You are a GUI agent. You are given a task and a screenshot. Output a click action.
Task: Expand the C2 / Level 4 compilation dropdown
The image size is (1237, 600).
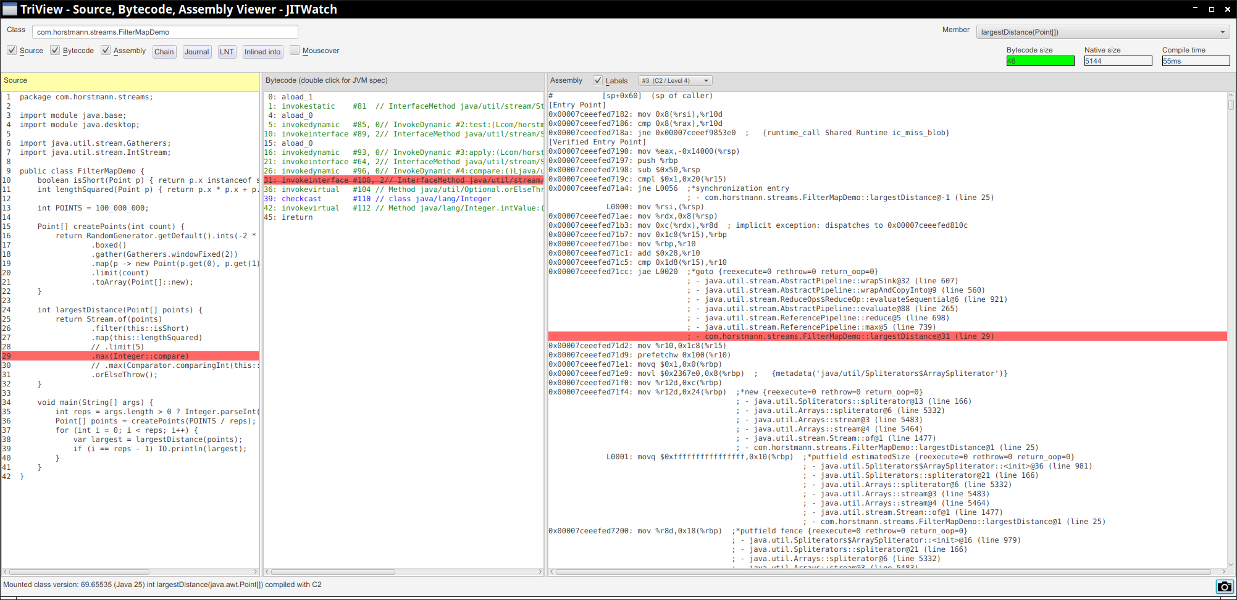(x=675, y=81)
